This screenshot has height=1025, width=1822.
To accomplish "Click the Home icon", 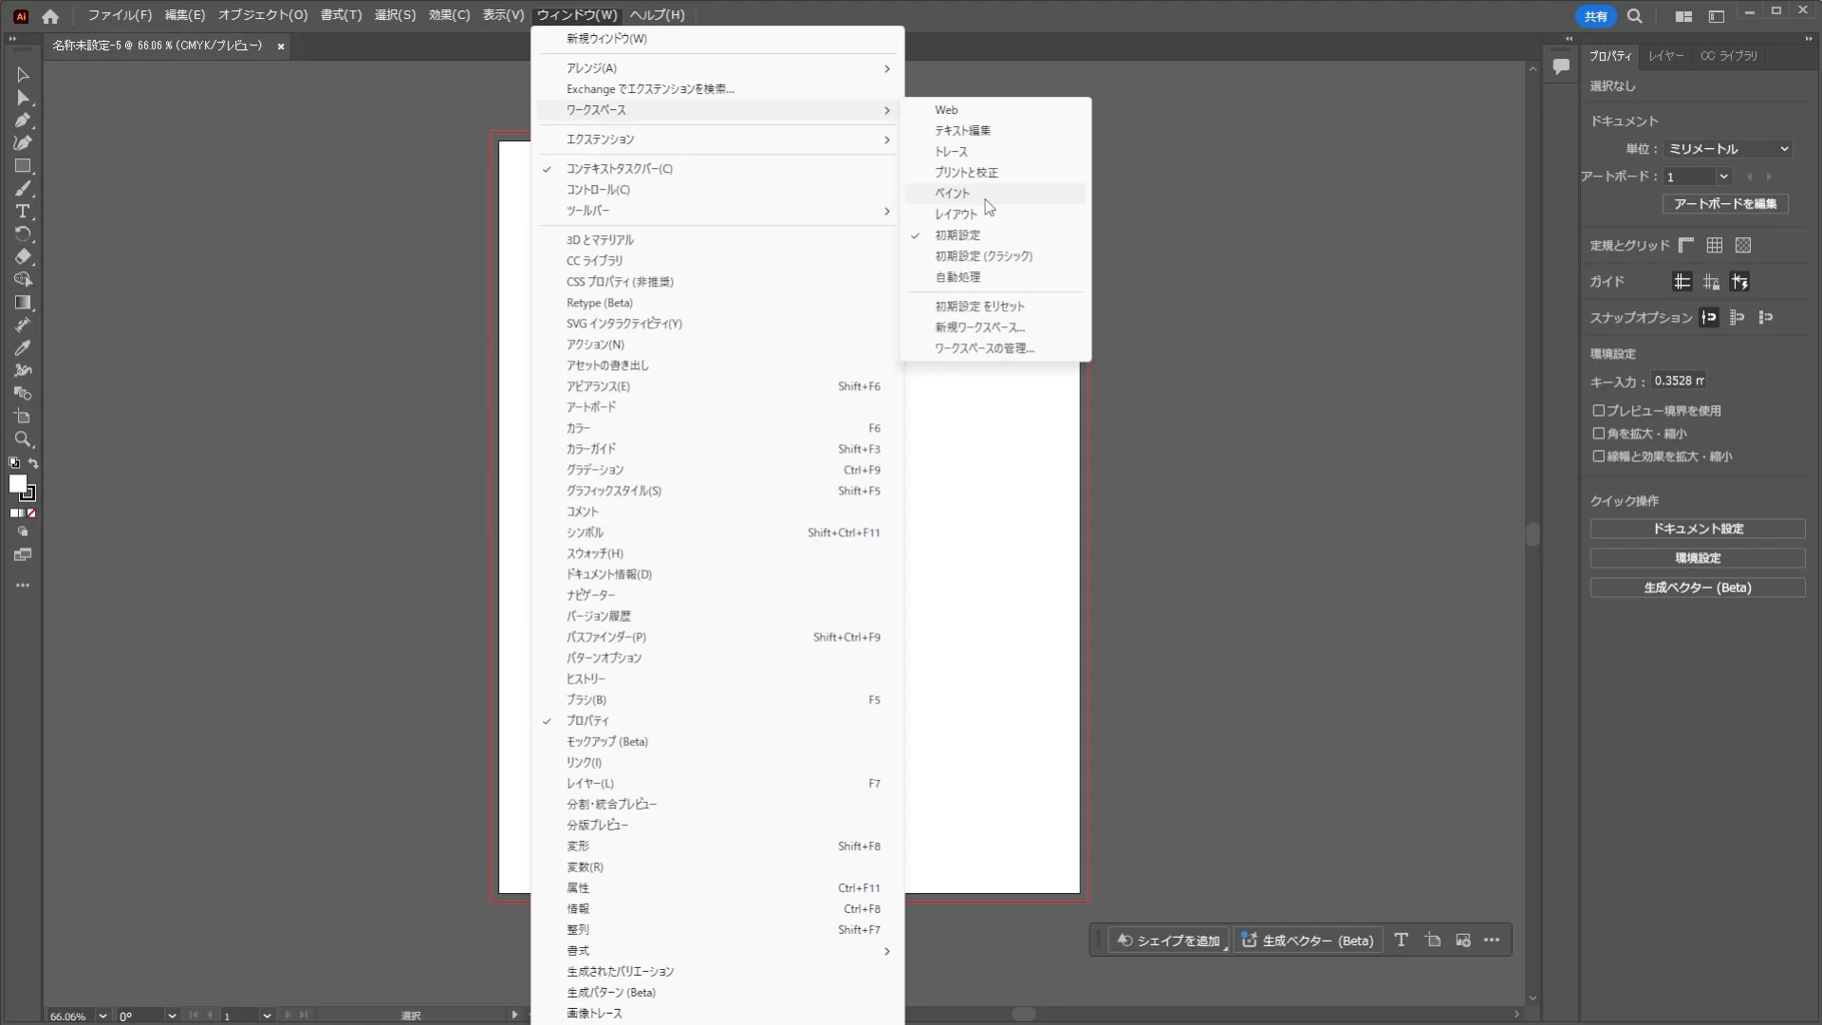I will [x=50, y=16].
